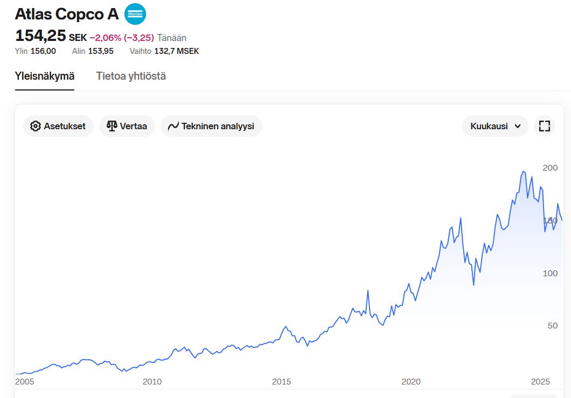The width and height of the screenshot is (571, 398).
Task: Select the 2015 year marker on axis
Action: [x=281, y=382]
